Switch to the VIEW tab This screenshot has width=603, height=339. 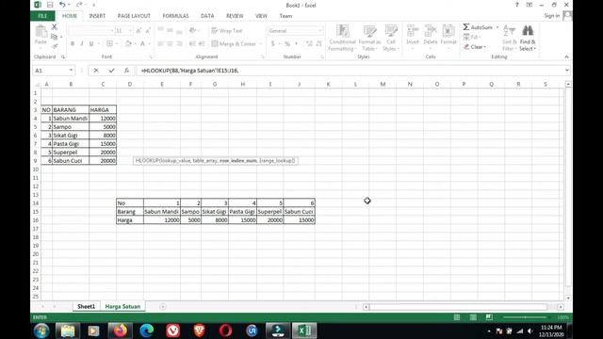pos(261,16)
